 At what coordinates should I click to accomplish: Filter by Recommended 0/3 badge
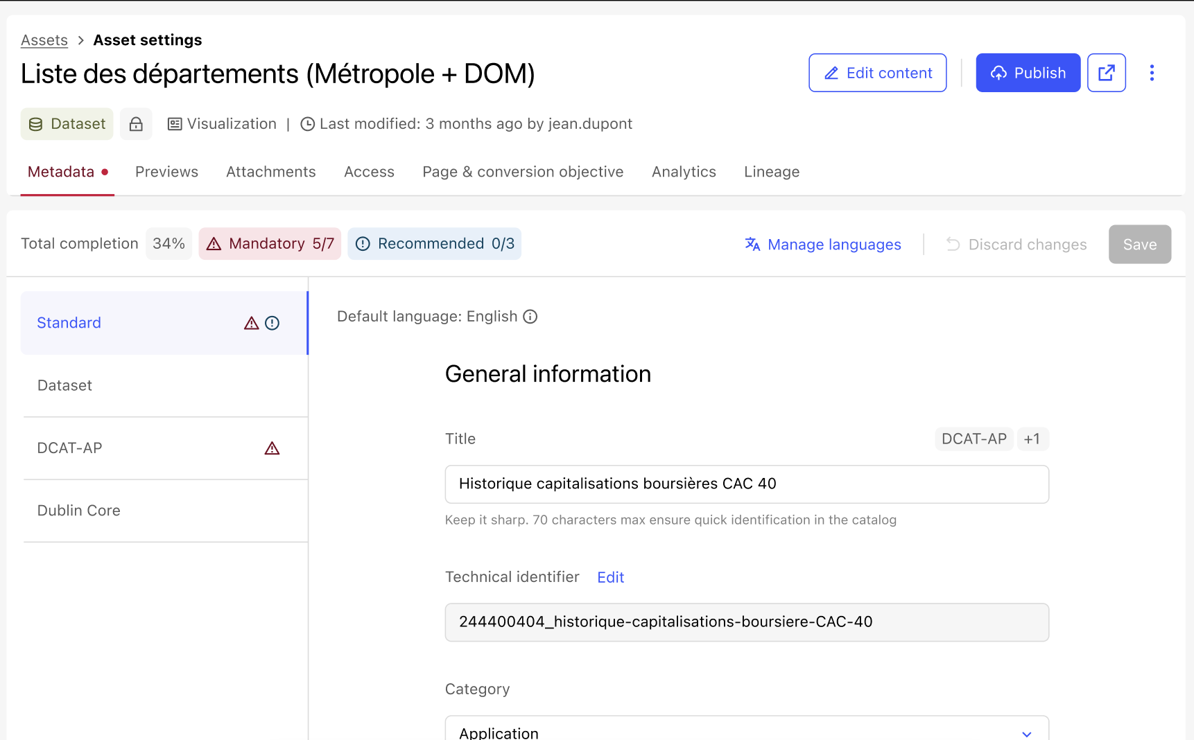coord(434,244)
